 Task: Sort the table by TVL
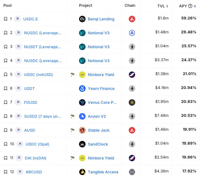pyautogui.click(x=167, y=6)
